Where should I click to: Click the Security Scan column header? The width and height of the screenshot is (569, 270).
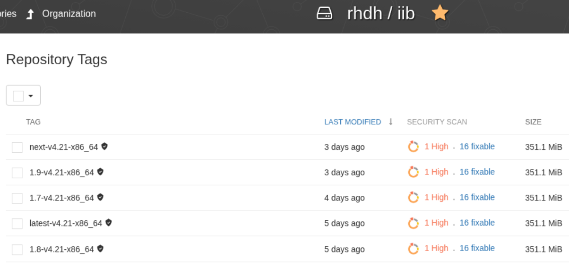[x=437, y=122]
